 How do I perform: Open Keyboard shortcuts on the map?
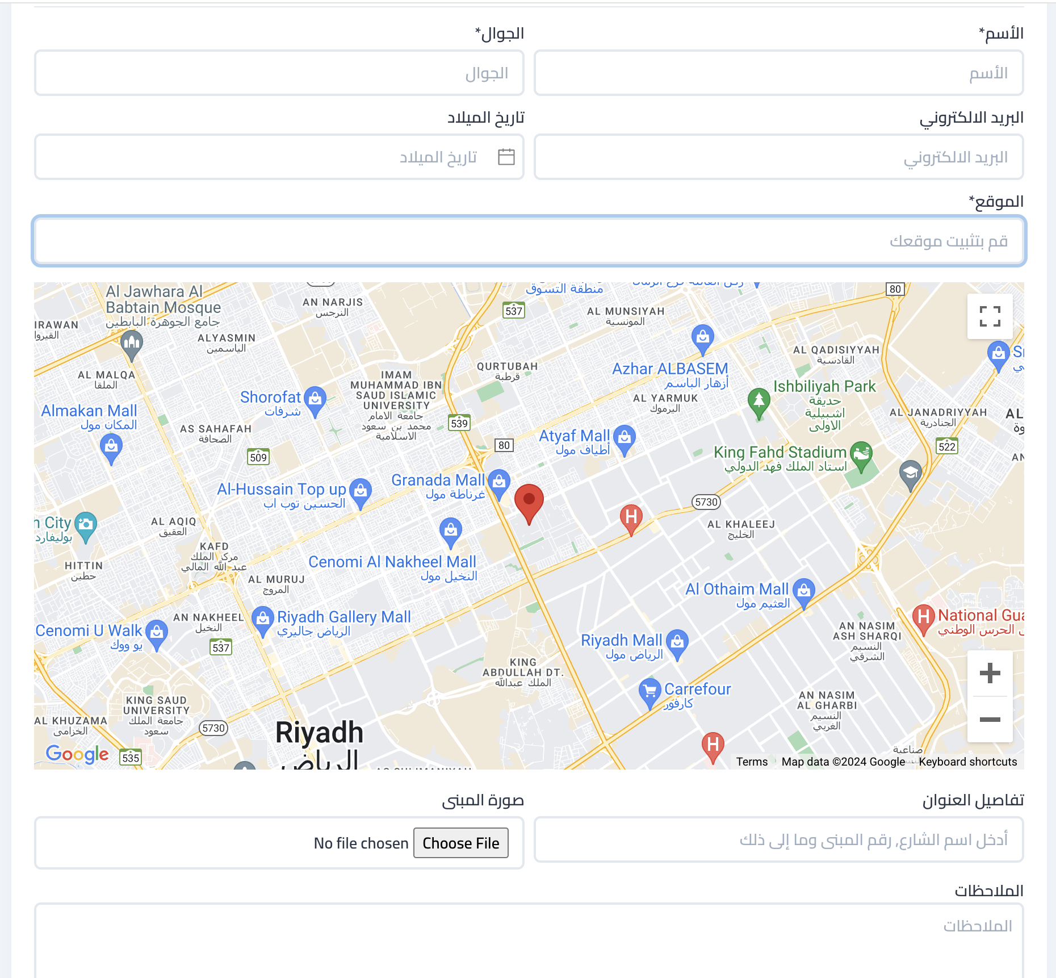pos(968,762)
